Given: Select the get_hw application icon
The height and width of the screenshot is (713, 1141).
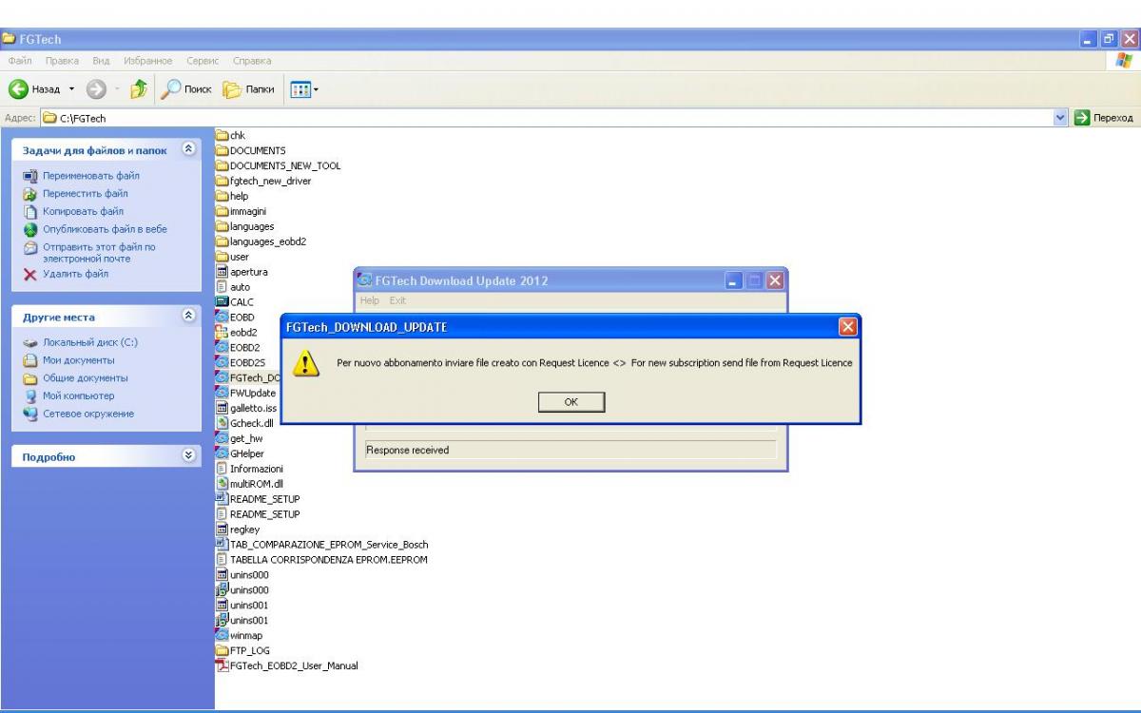Looking at the screenshot, I should coord(223,438).
